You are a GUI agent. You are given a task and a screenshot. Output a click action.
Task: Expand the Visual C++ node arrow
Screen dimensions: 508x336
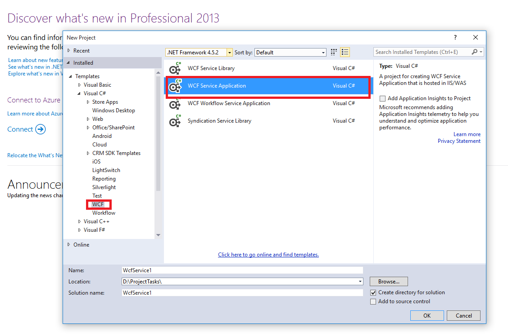[x=79, y=221]
